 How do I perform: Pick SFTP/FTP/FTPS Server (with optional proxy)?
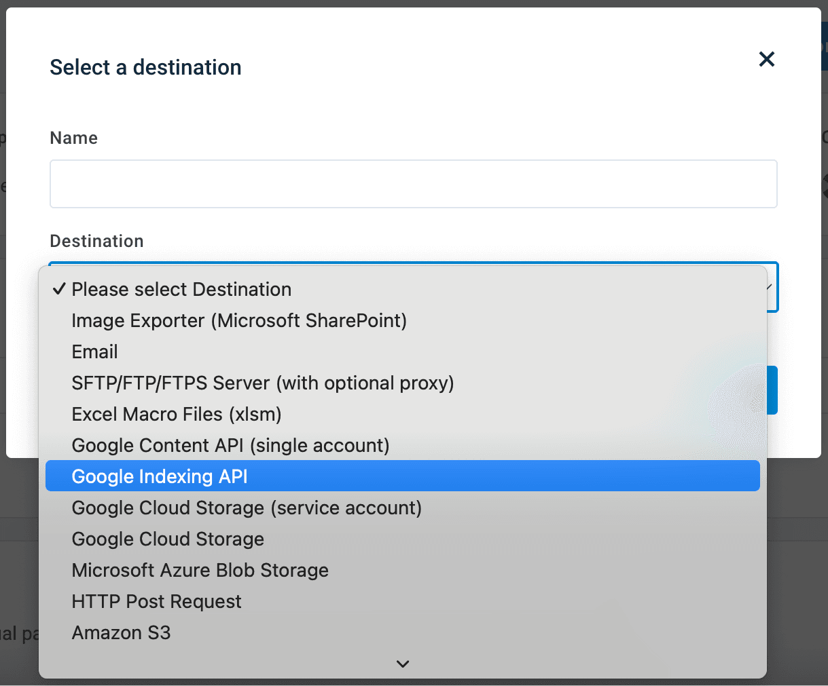coord(262,383)
